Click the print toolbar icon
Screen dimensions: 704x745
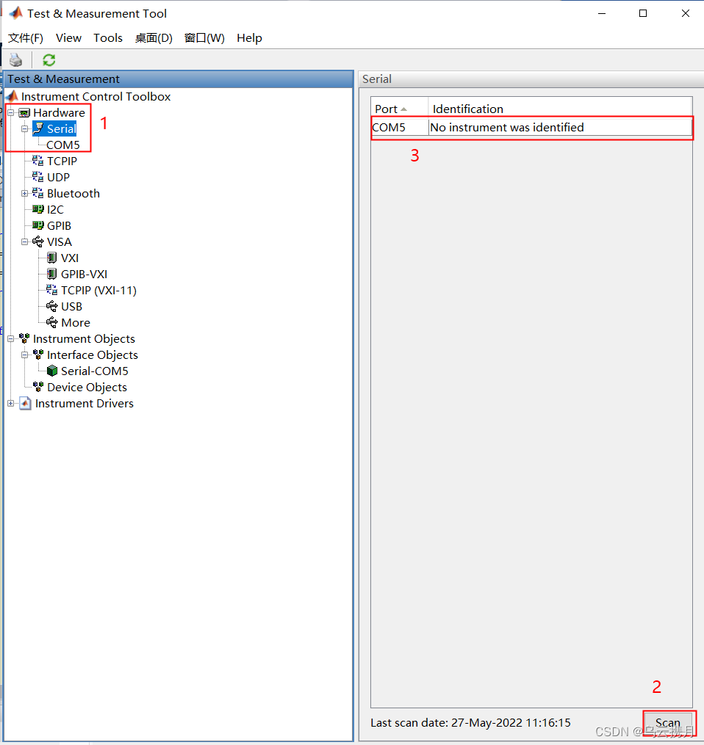coord(15,60)
